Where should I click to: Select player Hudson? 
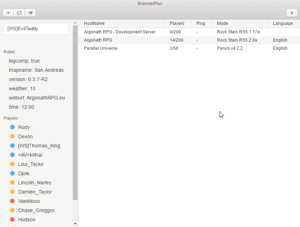point(27,220)
